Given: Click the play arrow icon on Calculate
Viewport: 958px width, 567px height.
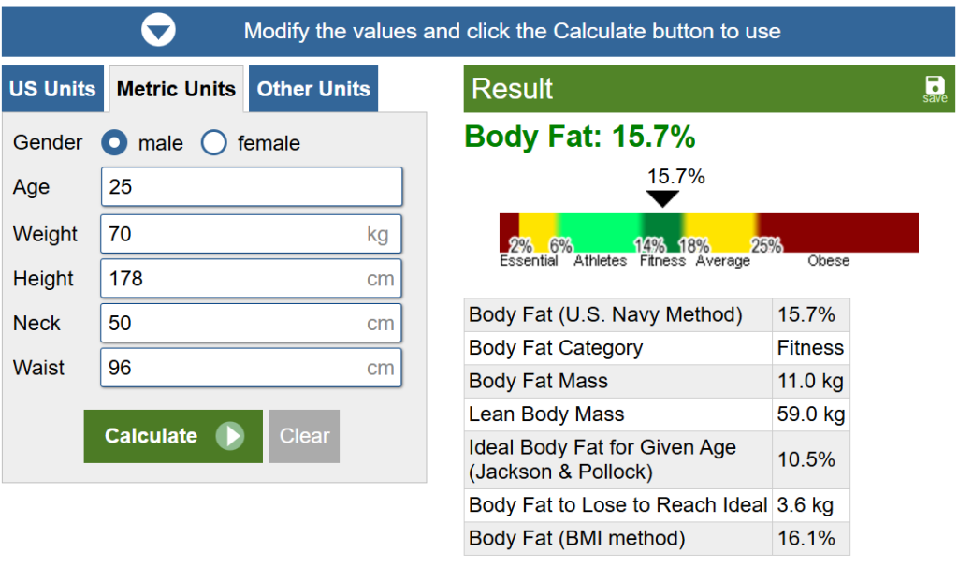Looking at the screenshot, I should point(229,436).
